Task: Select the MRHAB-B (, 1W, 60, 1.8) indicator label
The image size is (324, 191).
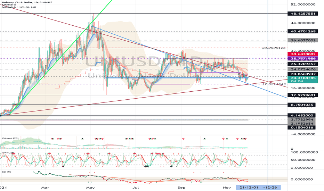Action: pos(19,7)
